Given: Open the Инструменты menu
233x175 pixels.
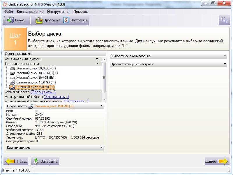Looking at the screenshot, I should point(58,12).
